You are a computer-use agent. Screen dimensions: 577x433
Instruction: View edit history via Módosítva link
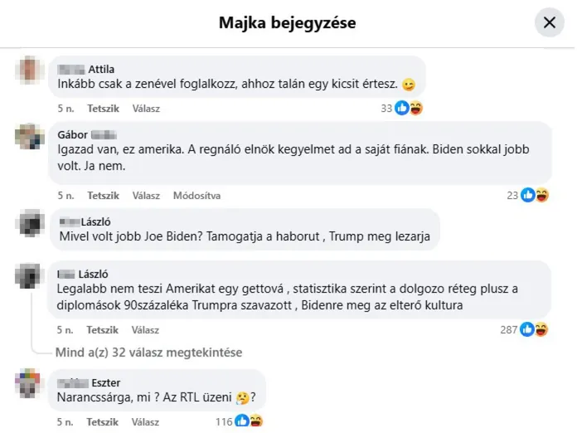tap(196, 196)
